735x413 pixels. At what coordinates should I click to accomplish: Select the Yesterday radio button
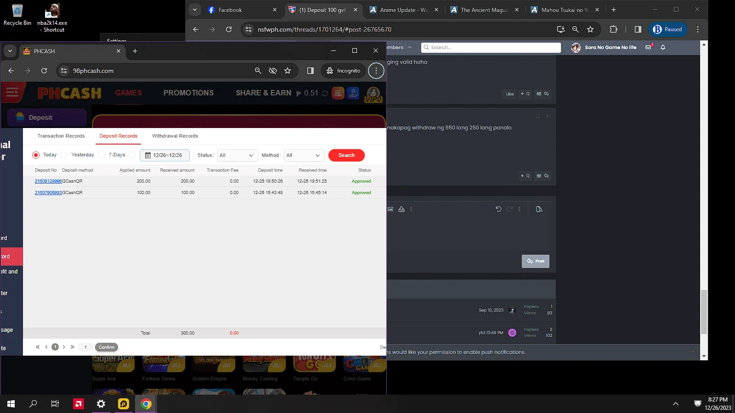click(x=64, y=155)
